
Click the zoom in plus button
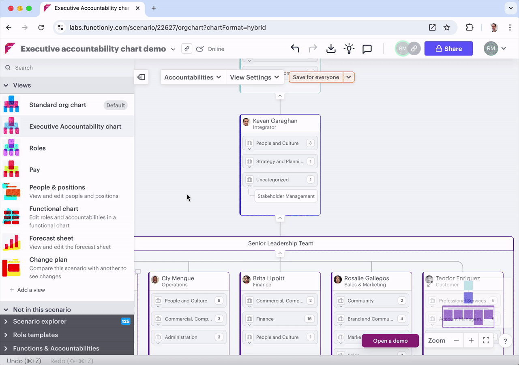pyautogui.click(x=471, y=341)
